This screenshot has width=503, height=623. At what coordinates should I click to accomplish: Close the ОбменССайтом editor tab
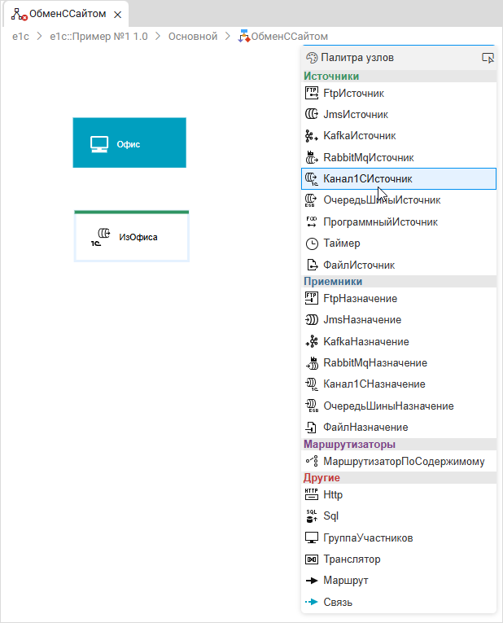119,15
